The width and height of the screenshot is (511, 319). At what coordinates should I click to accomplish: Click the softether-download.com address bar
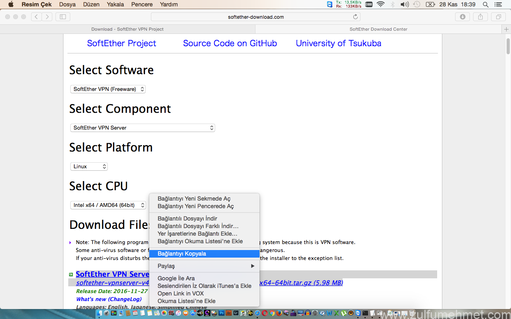(255, 17)
